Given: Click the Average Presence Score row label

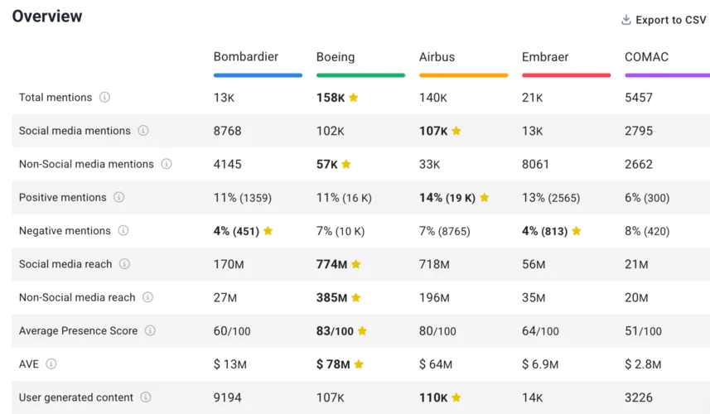Looking at the screenshot, I should pyautogui.click(x=79, y=330).
